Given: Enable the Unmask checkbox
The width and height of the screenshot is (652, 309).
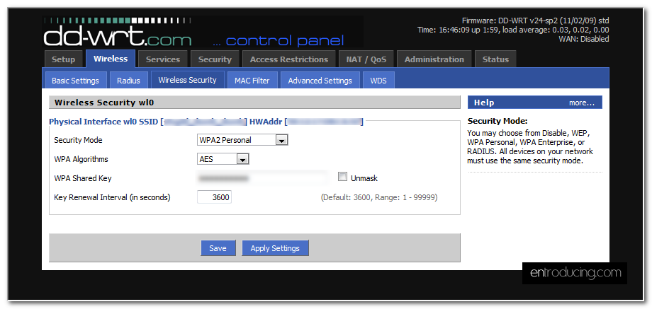Looking at the screenshot, I should (x=342, y=177).
